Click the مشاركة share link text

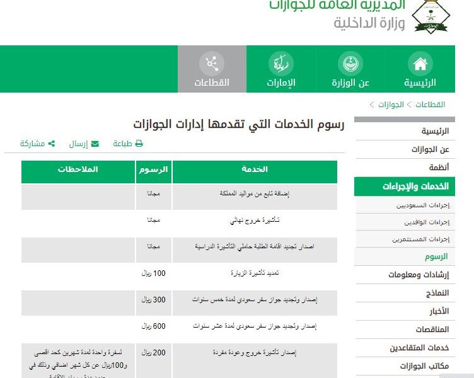click(x=32, y=144)
